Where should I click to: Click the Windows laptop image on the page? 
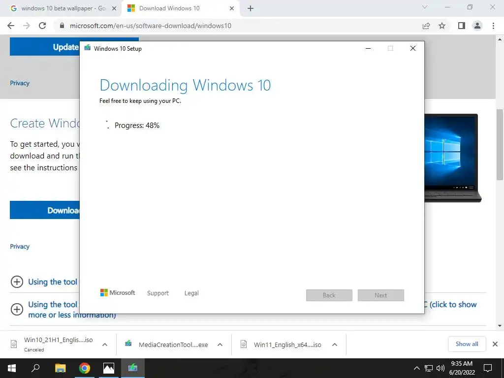click(453, 158)
